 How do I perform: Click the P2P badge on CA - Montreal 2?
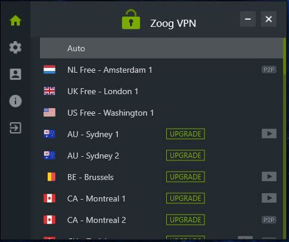click(x=269, y=220)
